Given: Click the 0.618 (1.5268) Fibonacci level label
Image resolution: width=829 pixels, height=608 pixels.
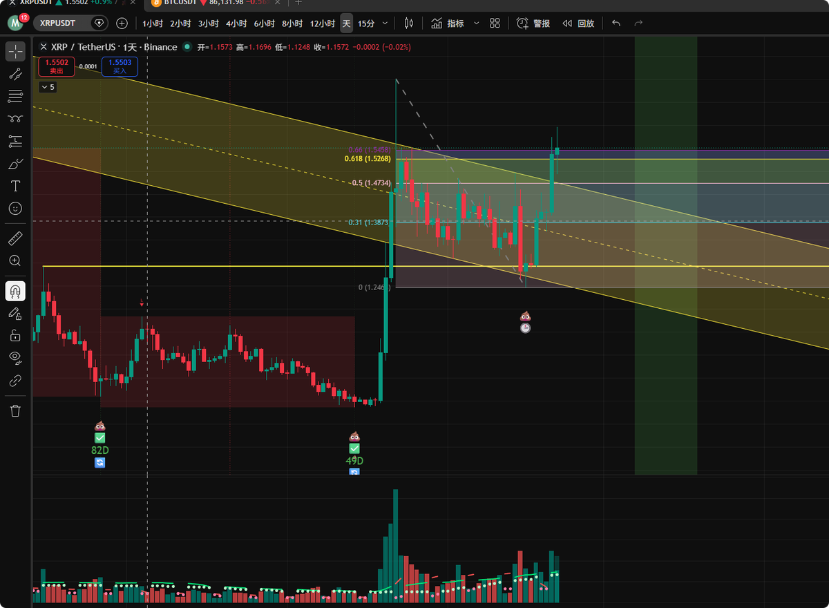Looking at the screenshot, I should 368,159.
